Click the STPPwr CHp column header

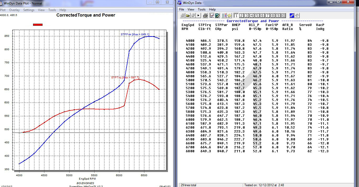coord(222,27)
